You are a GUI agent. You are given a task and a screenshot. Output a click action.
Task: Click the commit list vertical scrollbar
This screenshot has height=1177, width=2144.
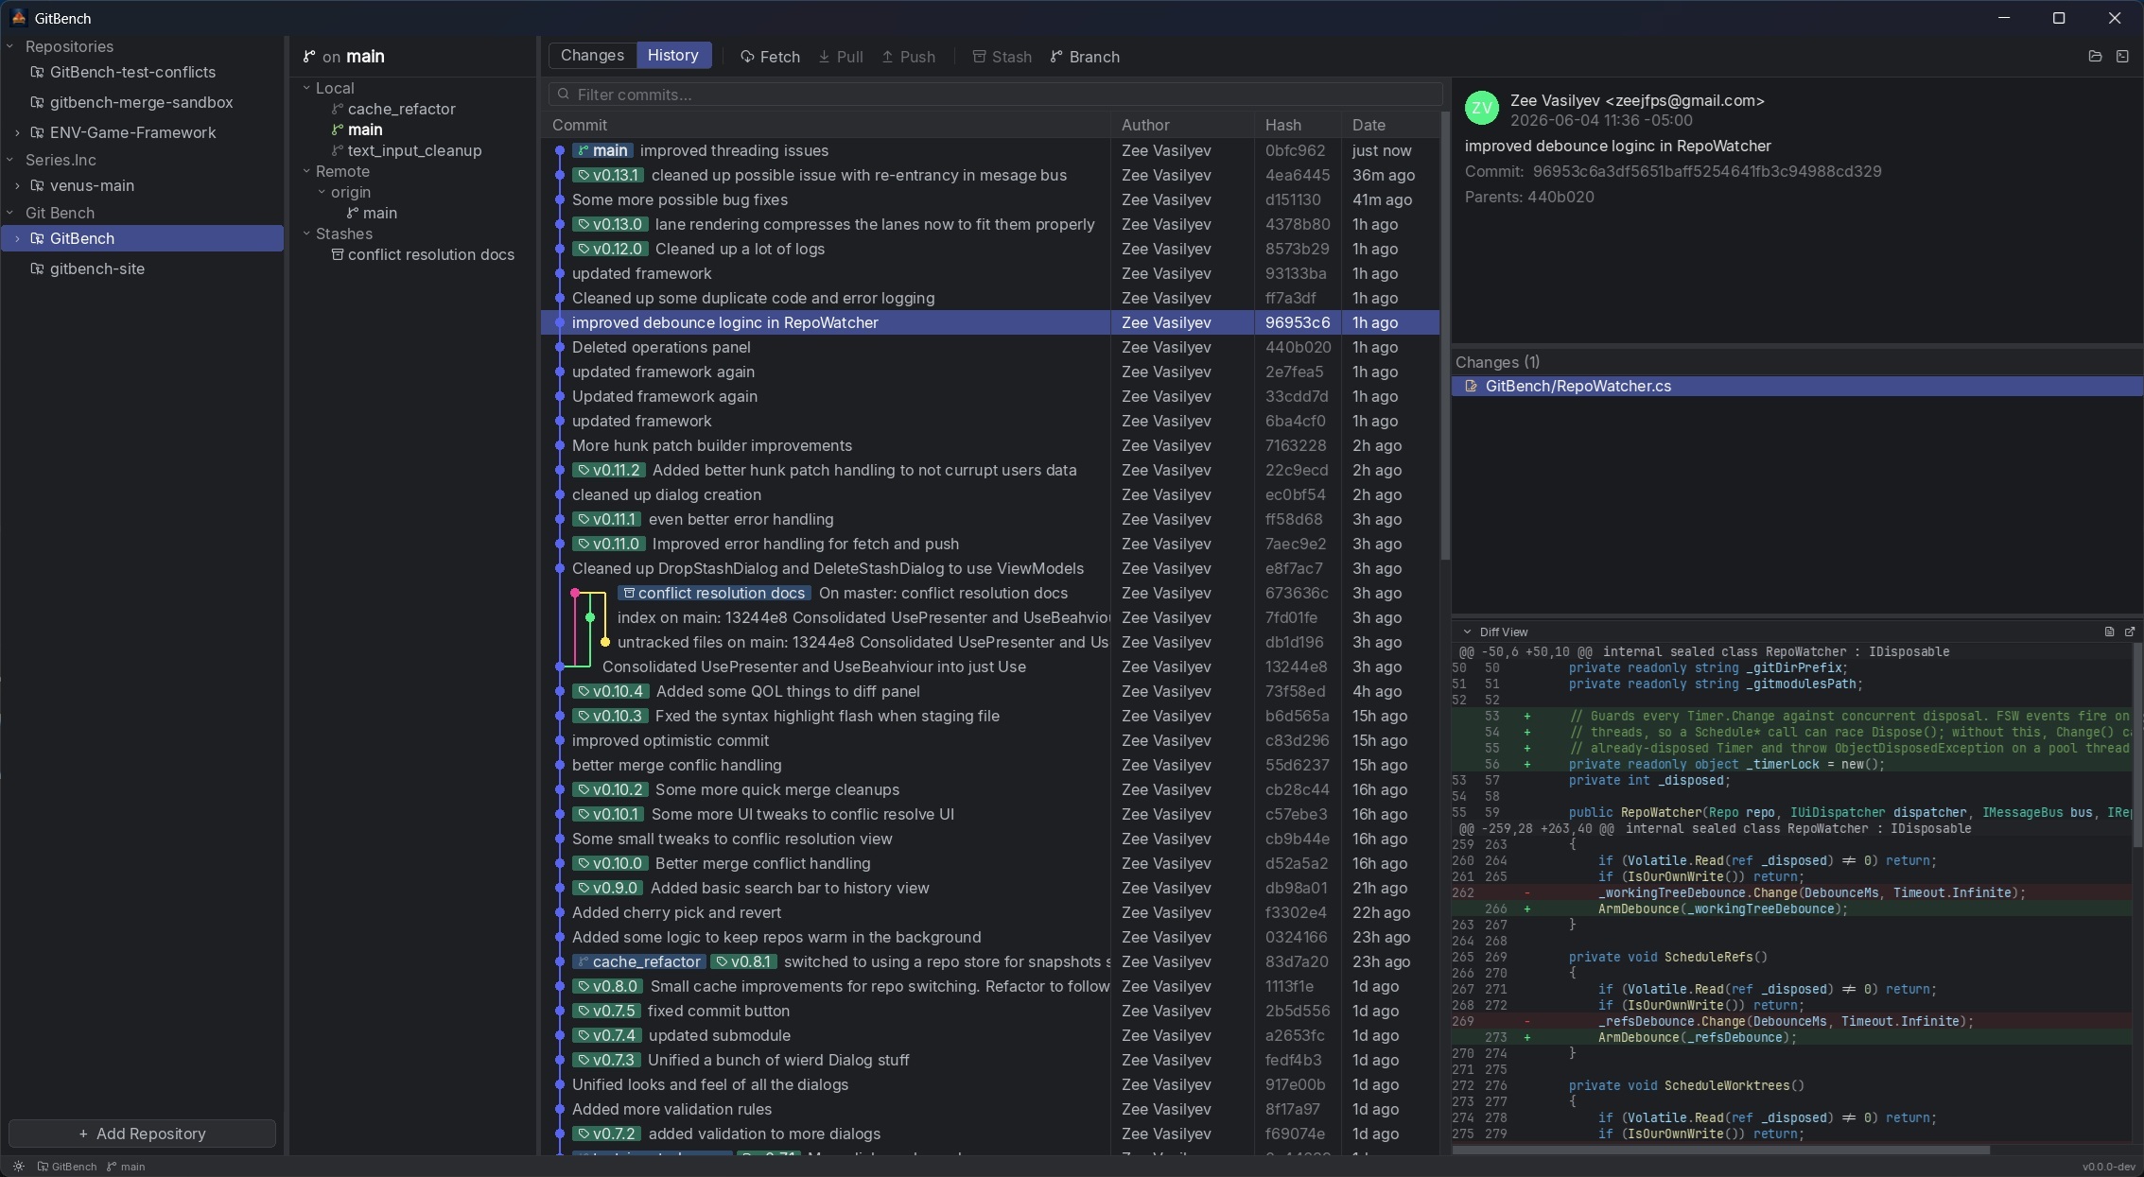1444,336
